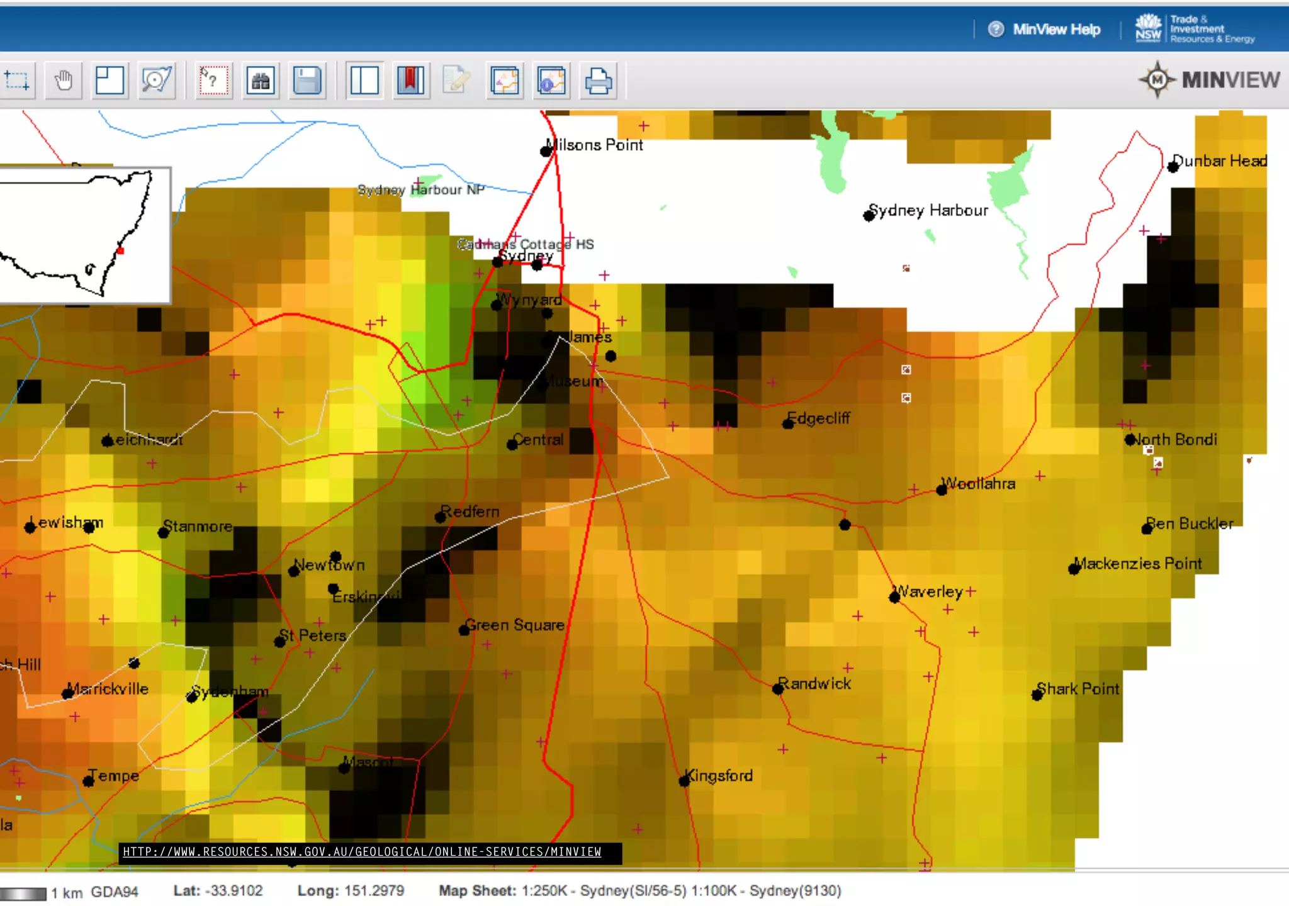
Task: Open the map layers icon
Action: 505,81
